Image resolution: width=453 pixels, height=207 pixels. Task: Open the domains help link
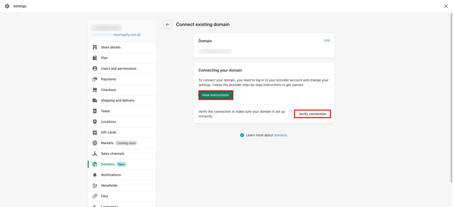point(280,135)
